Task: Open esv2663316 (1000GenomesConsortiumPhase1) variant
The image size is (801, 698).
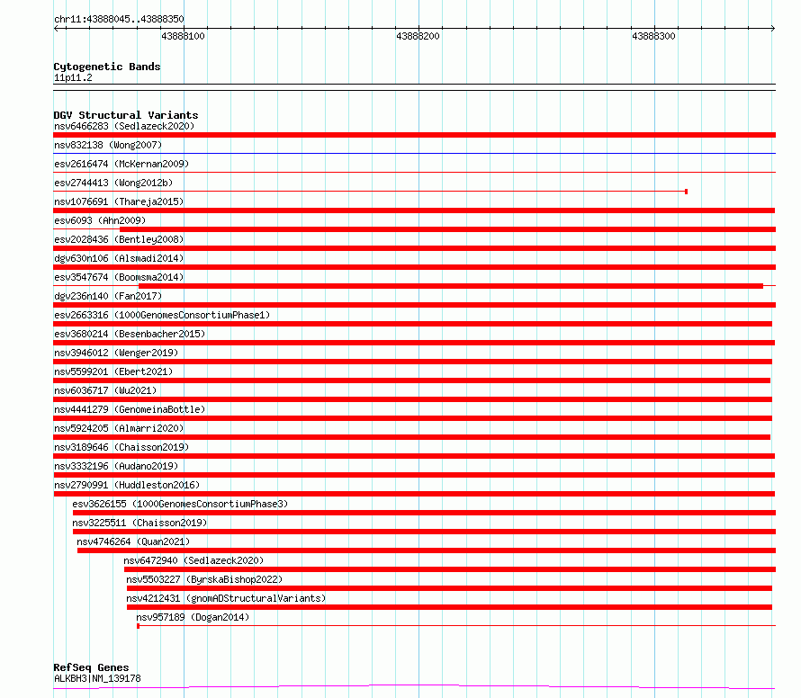Action: 162,315
